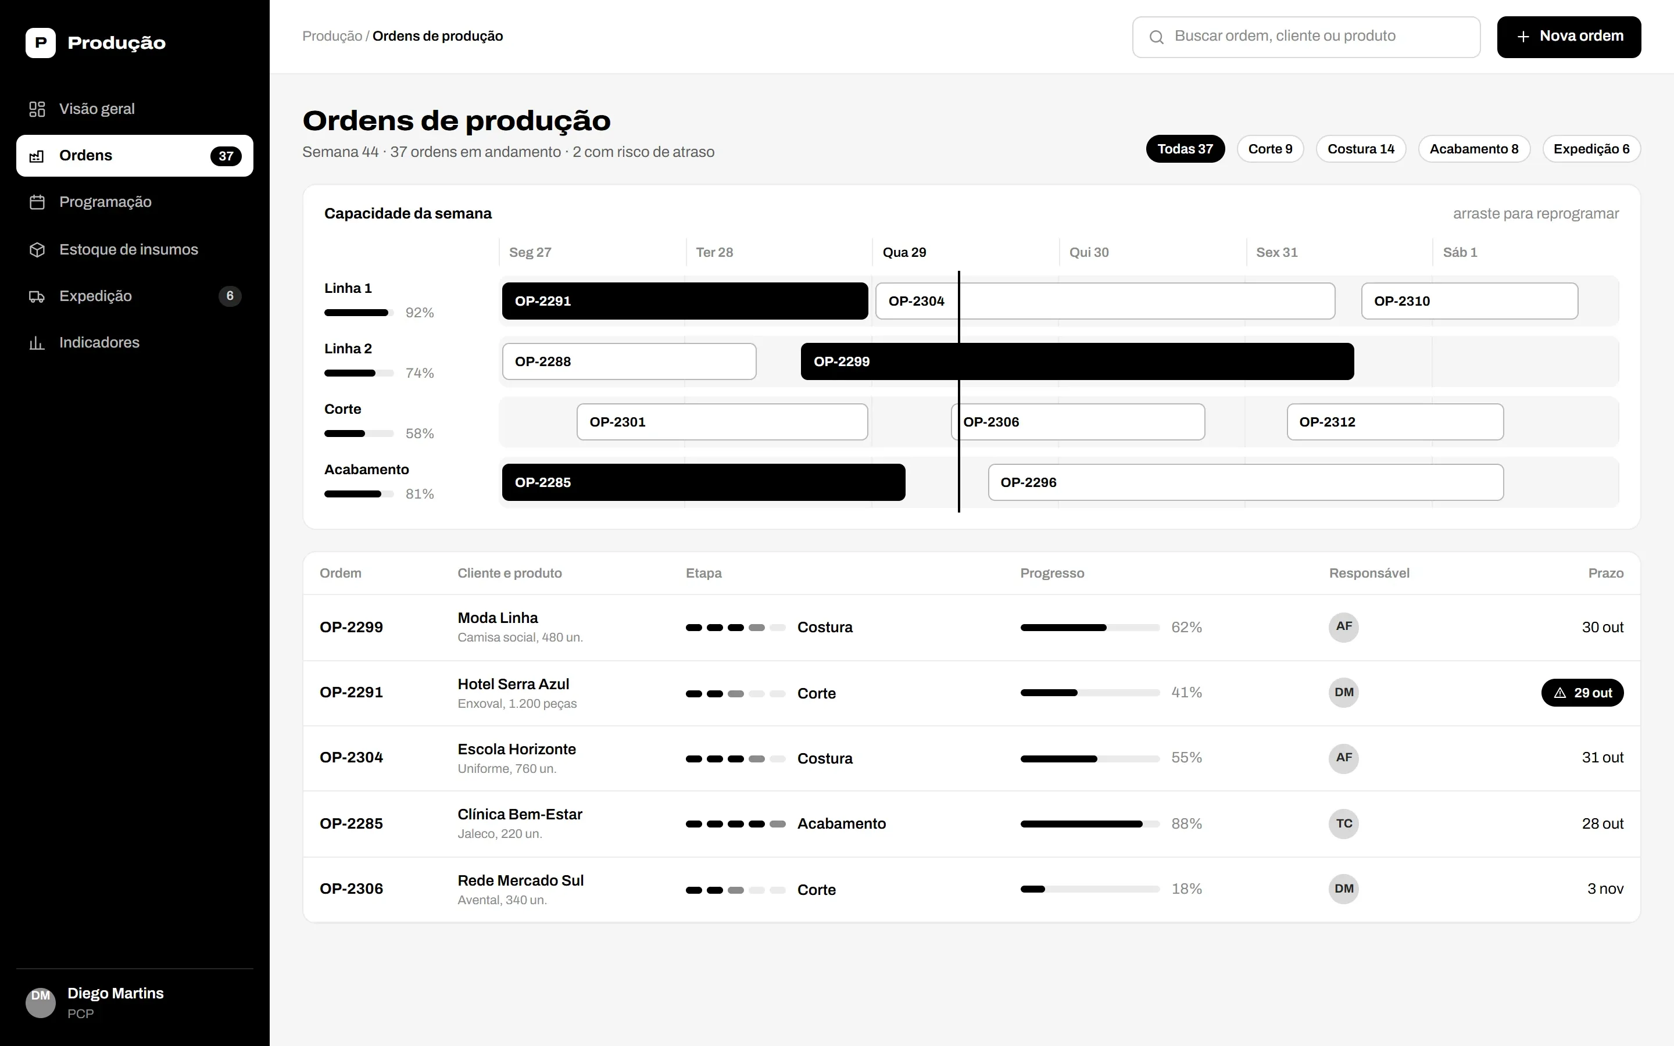
Task: Filter by Costura 14
Action: (x=1361, y=149)
